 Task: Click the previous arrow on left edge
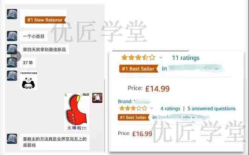(16, 56)
